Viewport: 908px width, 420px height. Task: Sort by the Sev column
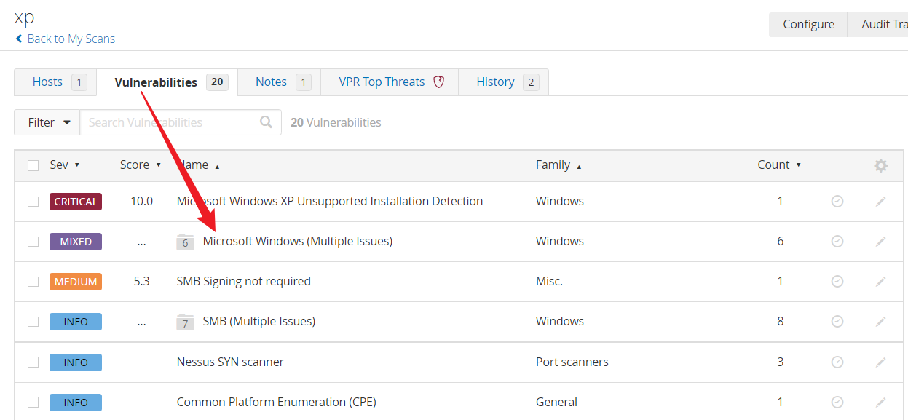click(x=64, y=165)
